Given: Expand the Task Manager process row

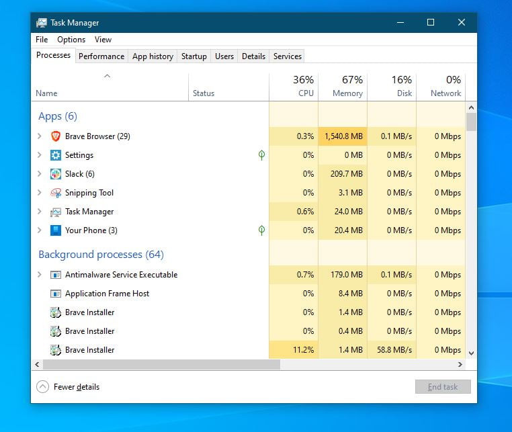Looking at the screenshot, I should click(x=40, y=212).
